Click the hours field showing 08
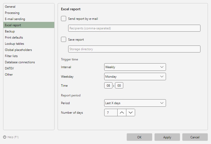 [x=108, y=85]
